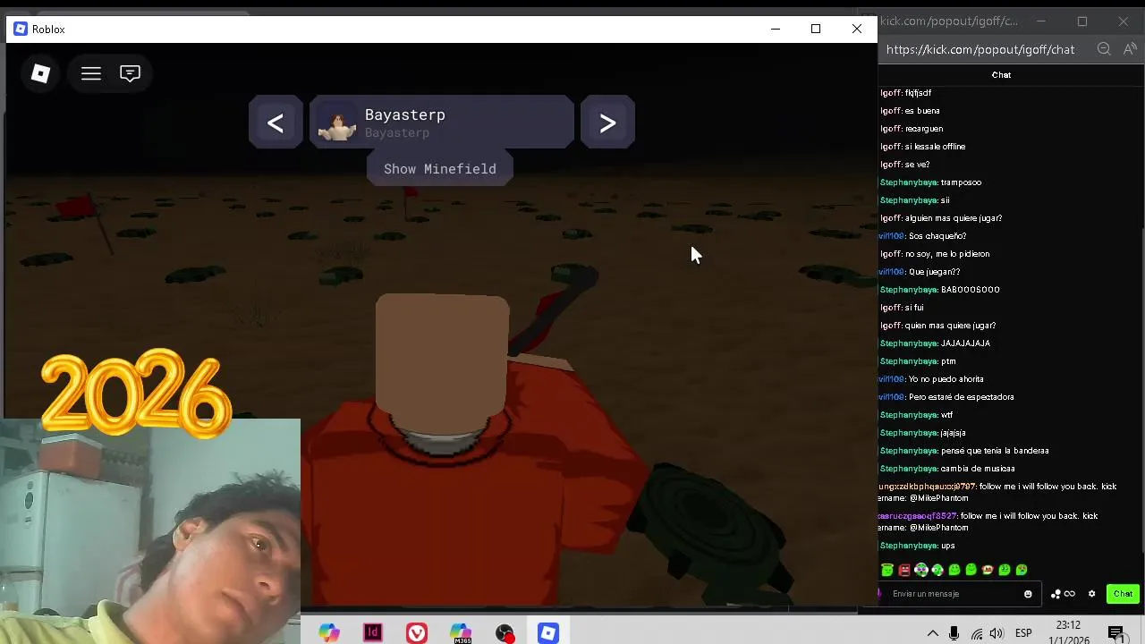The width and height of the screenshot is (1145, 644).
Task: Open the hamburger list menu in Roblox
Action: [x=91, y=73]
